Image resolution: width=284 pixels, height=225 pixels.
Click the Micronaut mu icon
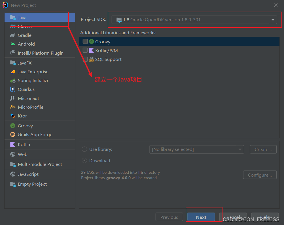coord(13,98)
